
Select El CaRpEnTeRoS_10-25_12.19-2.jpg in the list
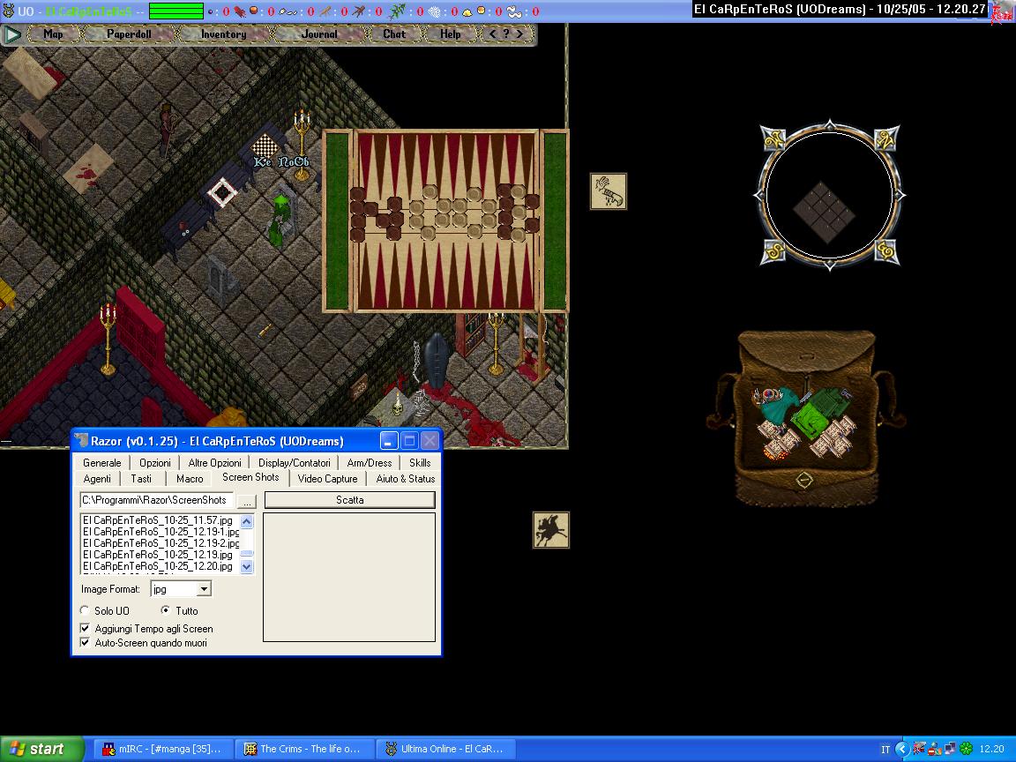[160, 543]
